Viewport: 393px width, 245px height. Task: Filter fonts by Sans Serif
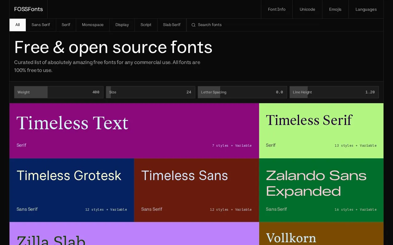click(41, 25)
